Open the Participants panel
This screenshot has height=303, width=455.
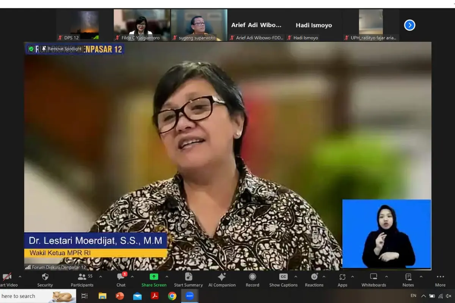pyautogui.click(x=82, y=280)
